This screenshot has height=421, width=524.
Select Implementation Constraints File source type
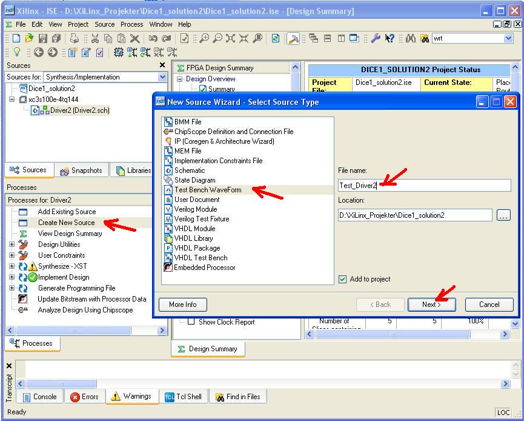point(218,161)
